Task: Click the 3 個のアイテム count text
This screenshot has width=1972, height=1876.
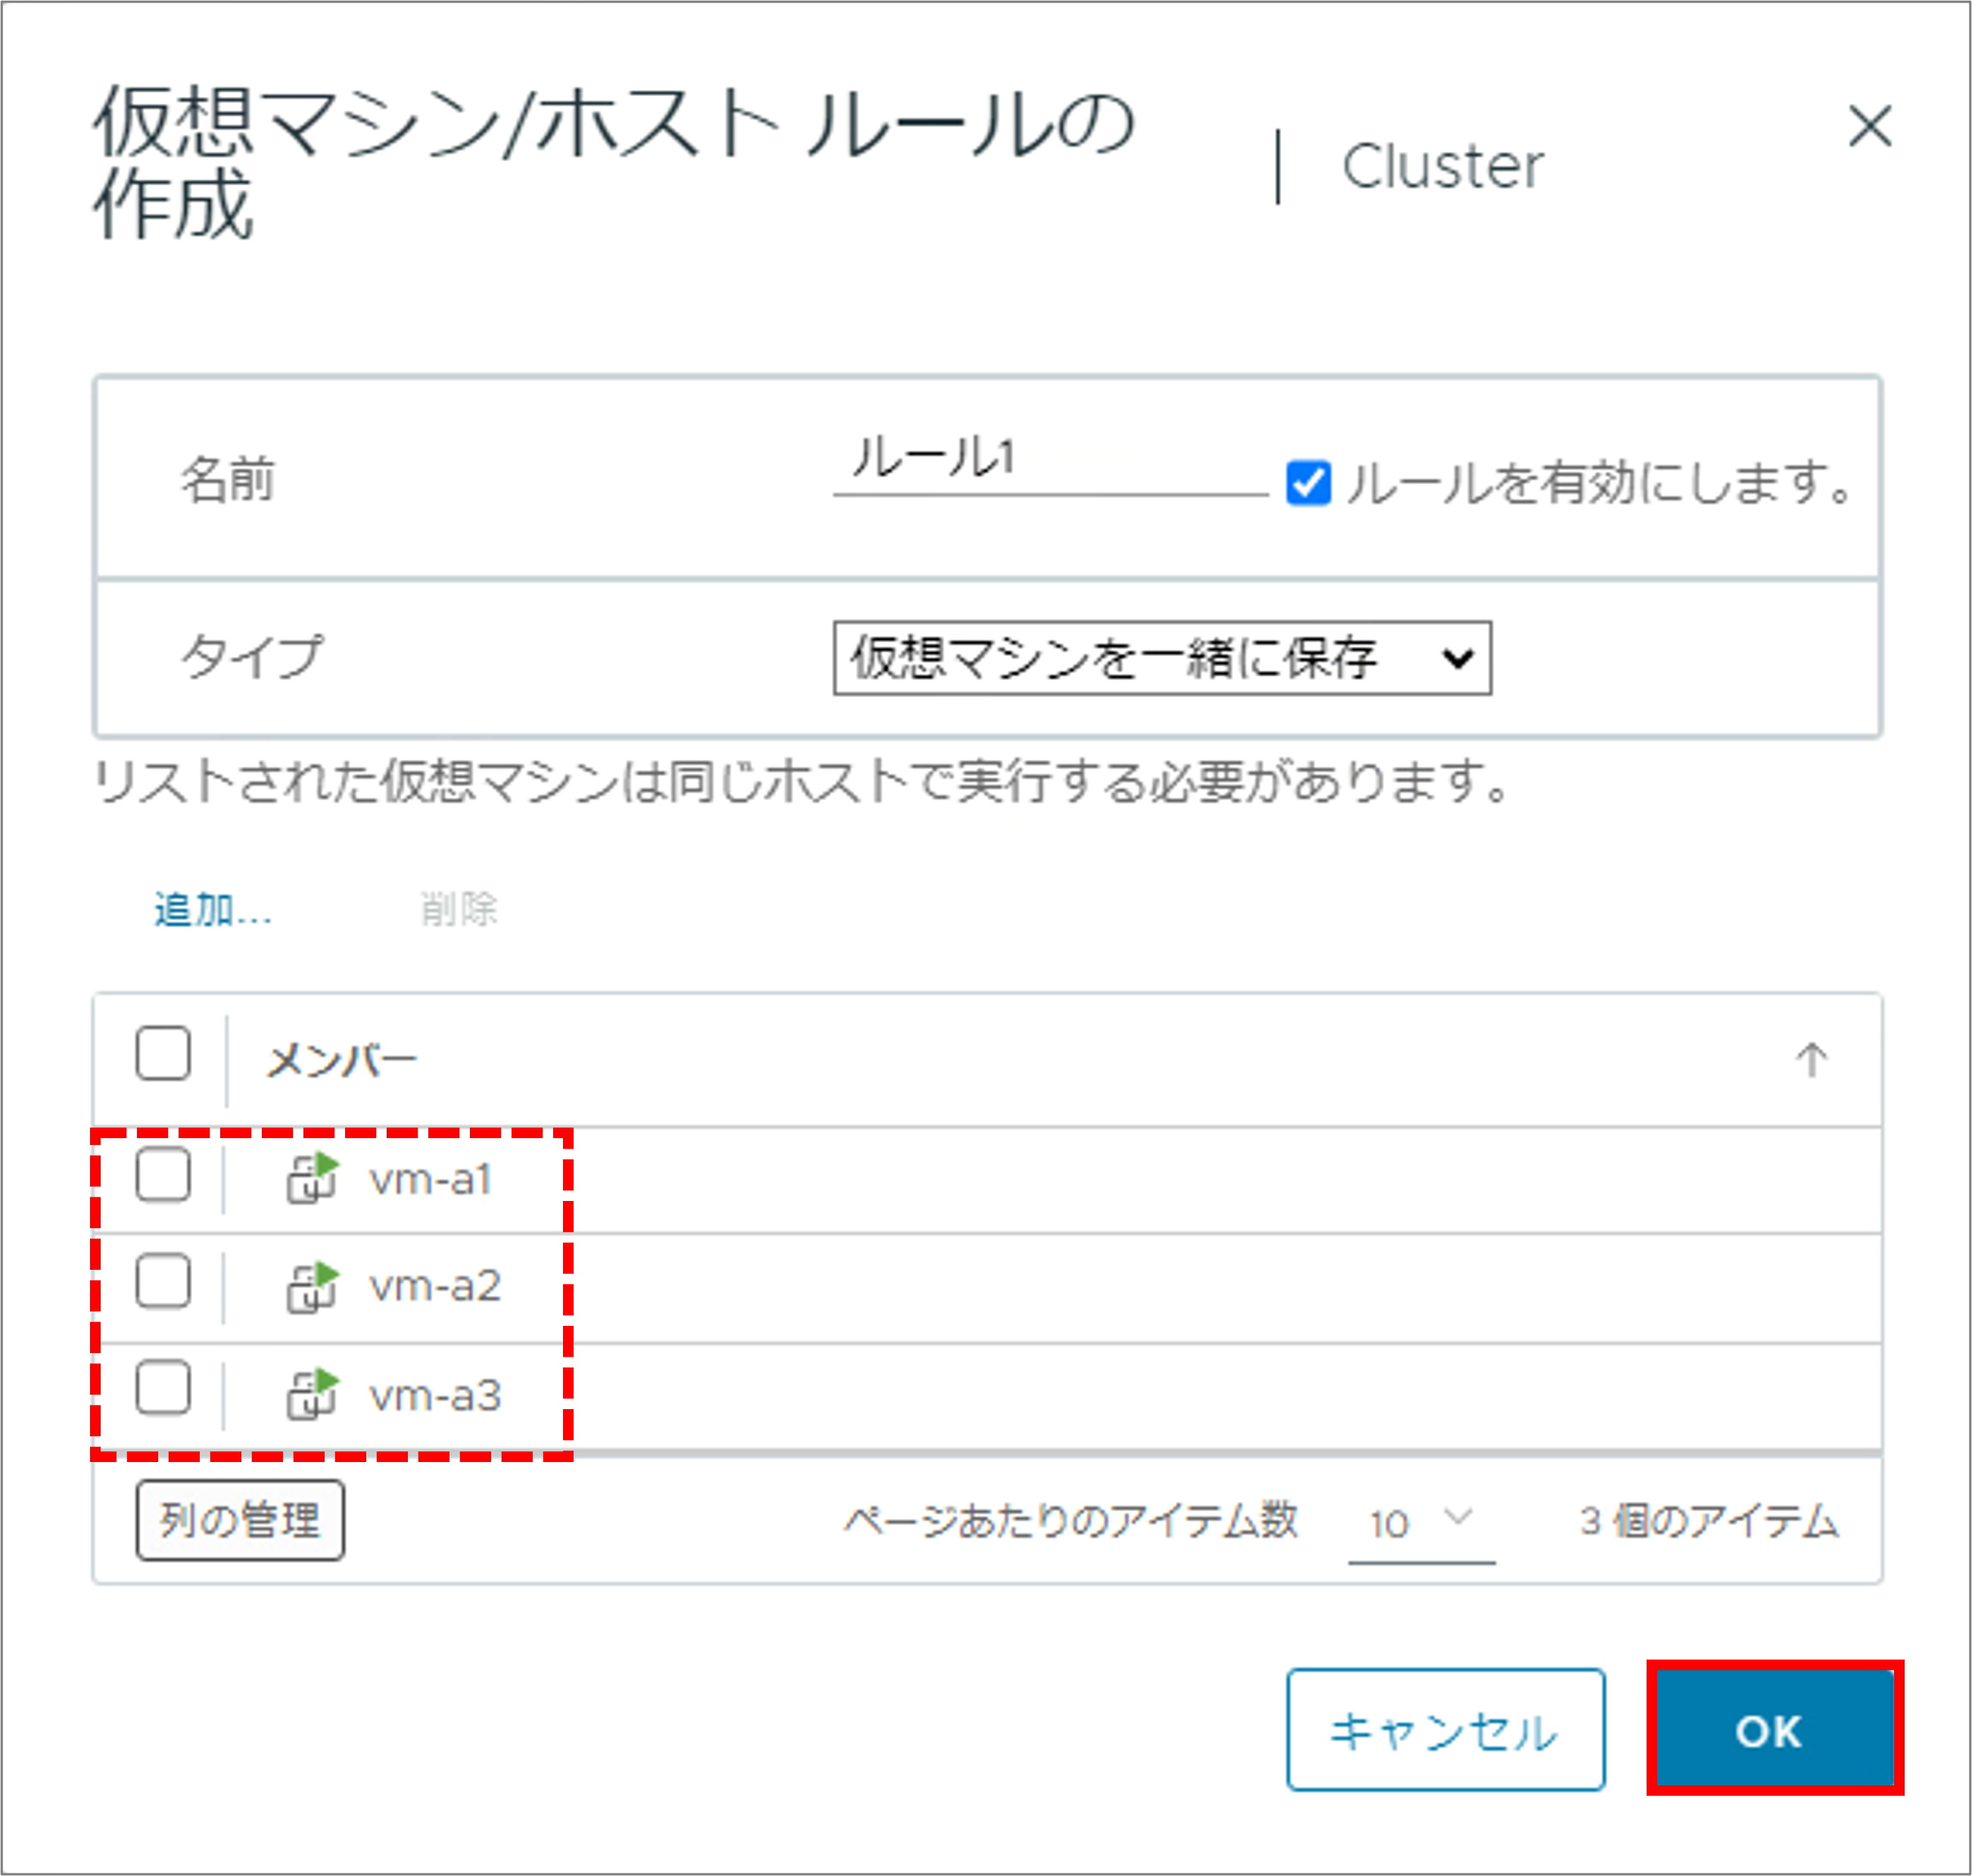Action: [1709, 1522]
